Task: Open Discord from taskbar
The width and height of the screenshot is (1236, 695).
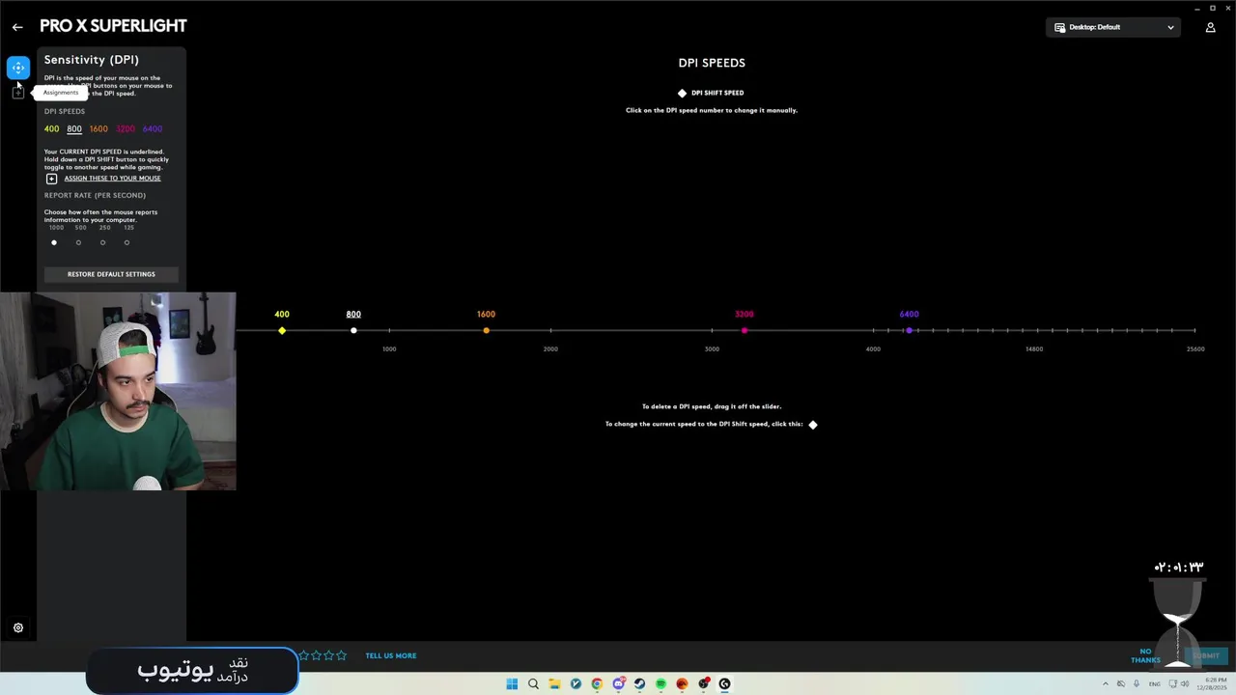Action: click(618, 684)
